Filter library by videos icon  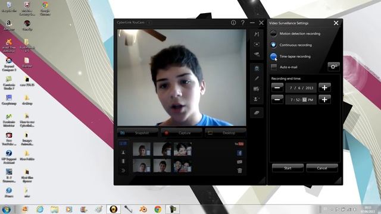click(x=123, y=161)
